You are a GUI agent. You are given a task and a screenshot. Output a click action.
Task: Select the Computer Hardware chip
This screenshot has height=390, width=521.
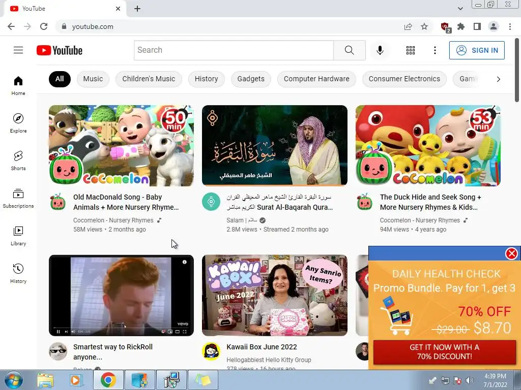(x=316, y=79)
